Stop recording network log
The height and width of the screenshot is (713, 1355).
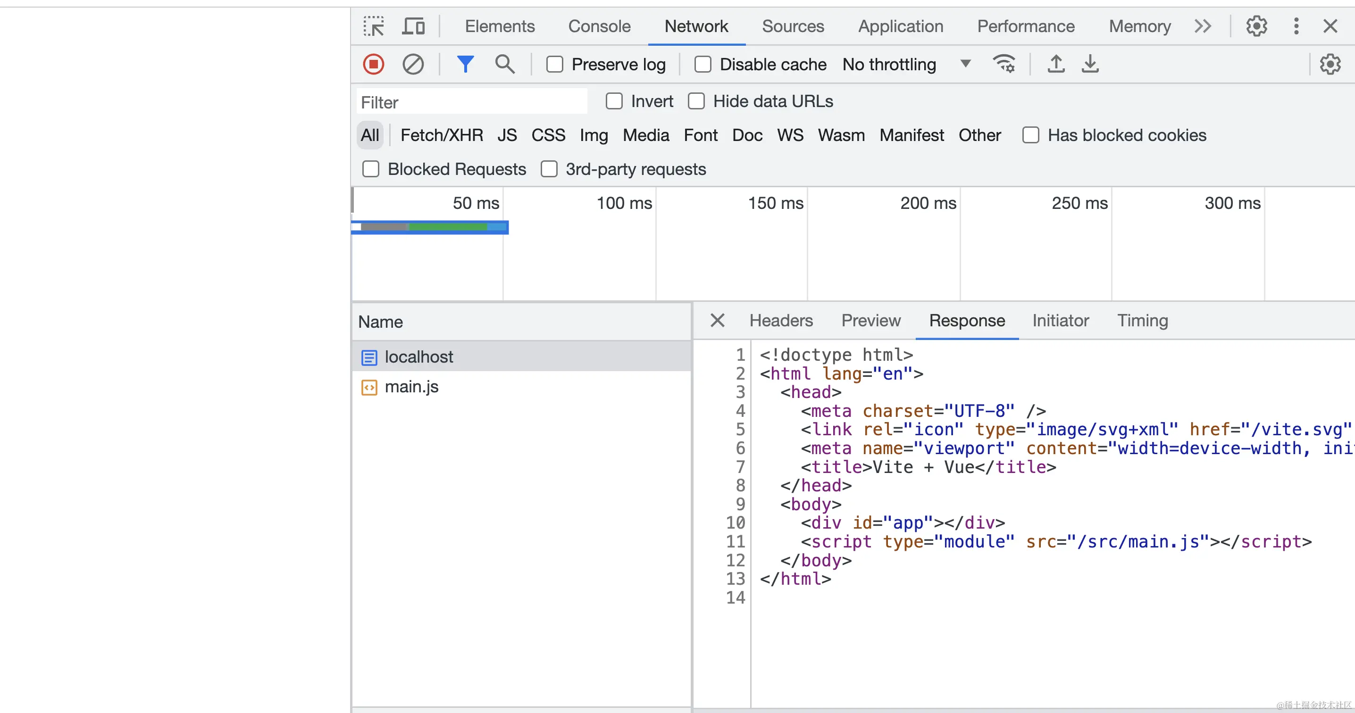374,64
